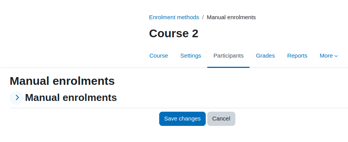Follow the Enrolment methods breadcrumb link
This screenshot has height=142, width=348.
click(174, 17)
